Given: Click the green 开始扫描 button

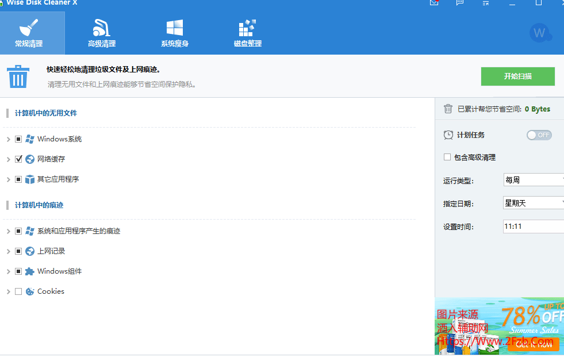Looking at the screenshot, I should 517,76.
